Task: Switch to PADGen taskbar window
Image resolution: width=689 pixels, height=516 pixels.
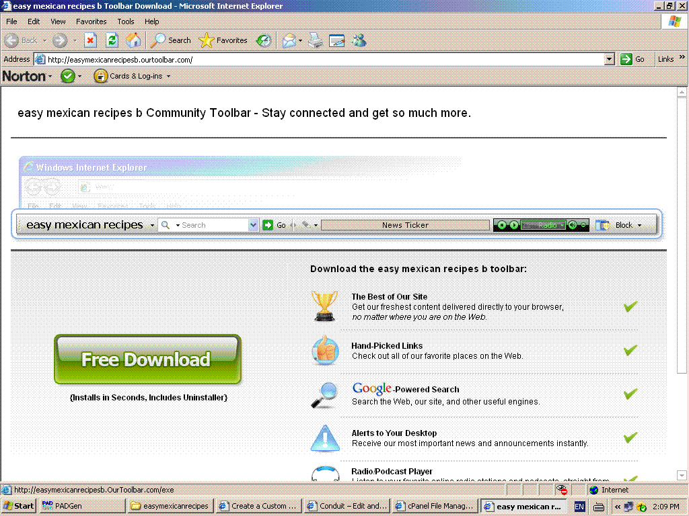Action: click(81, 506)
